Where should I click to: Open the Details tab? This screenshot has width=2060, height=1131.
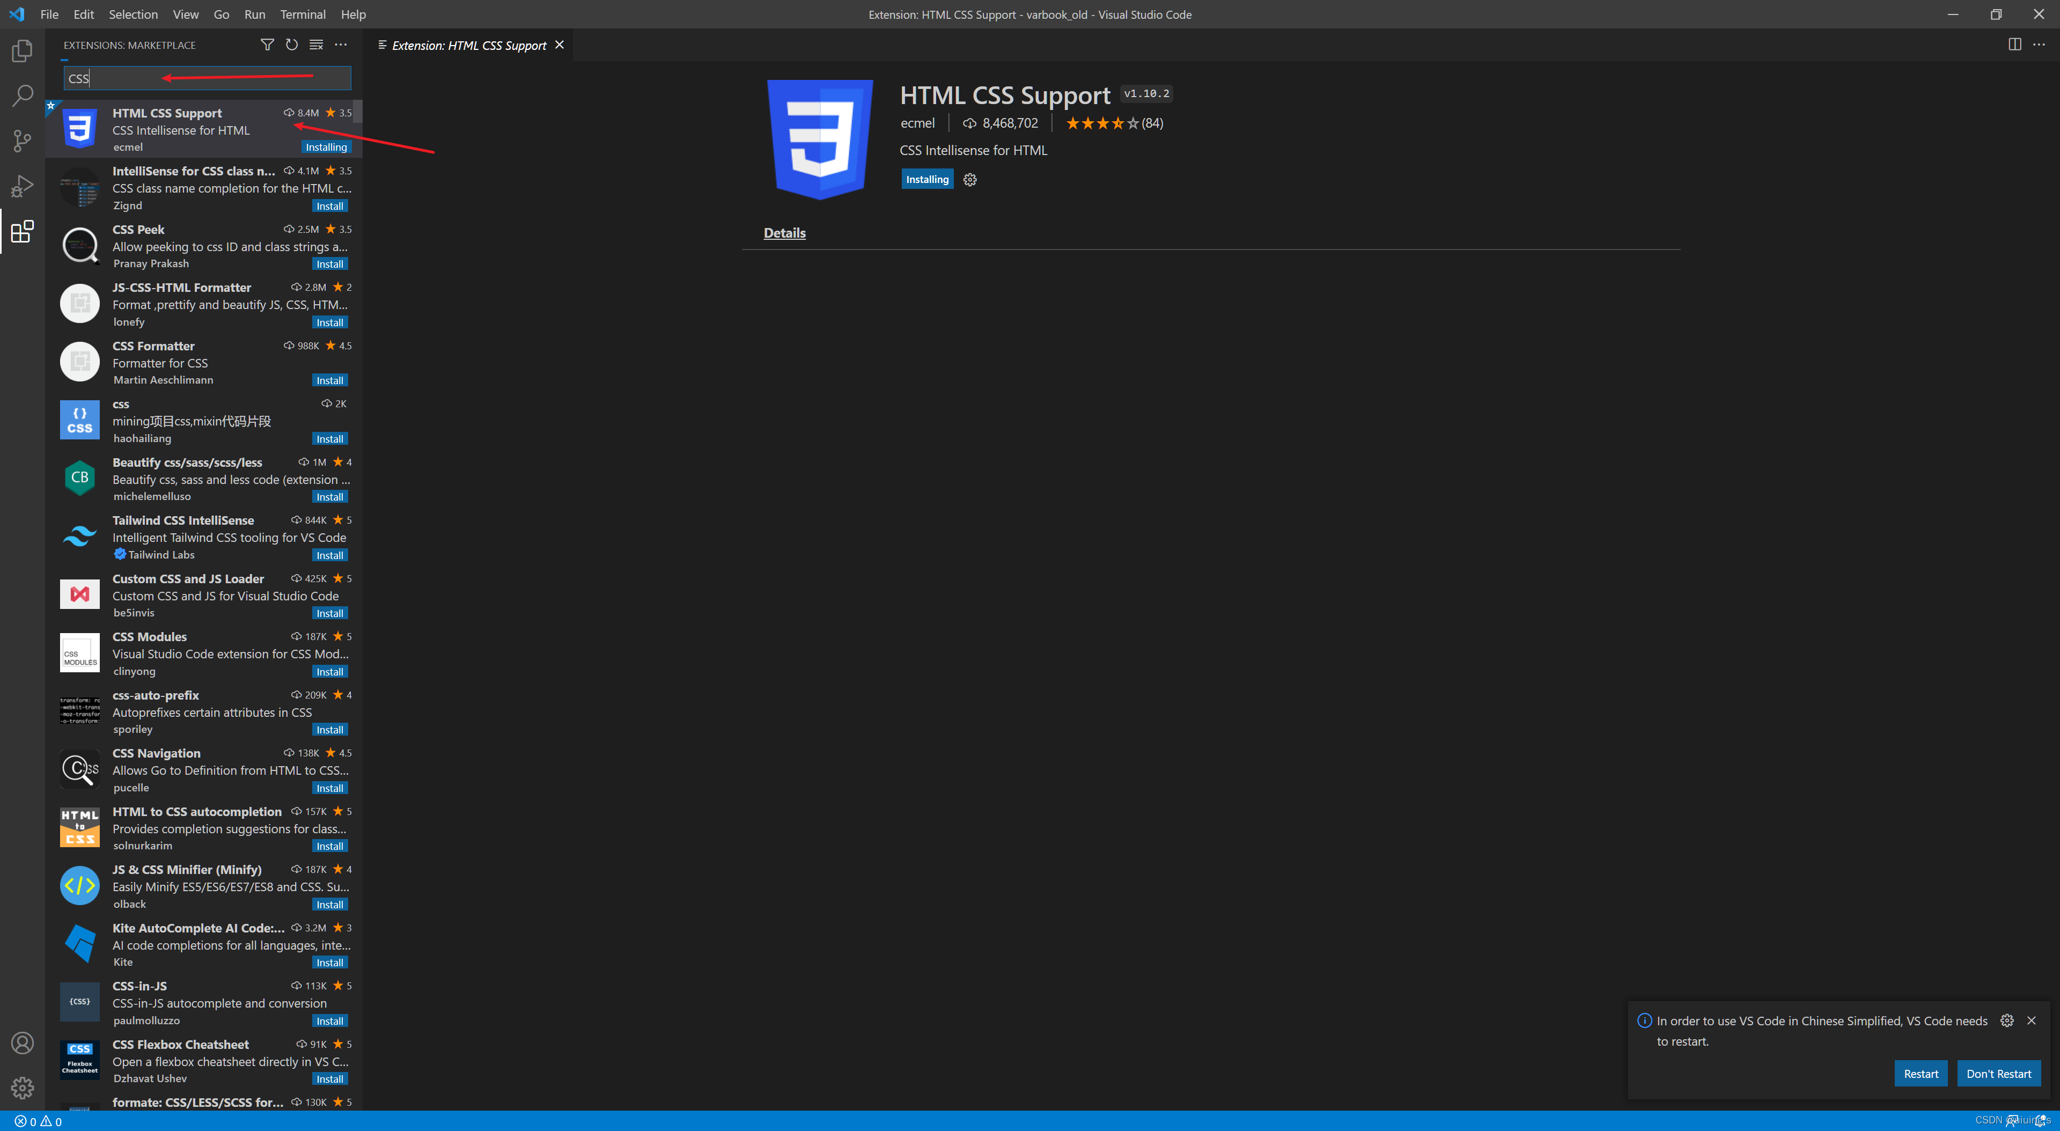[784, 233]
